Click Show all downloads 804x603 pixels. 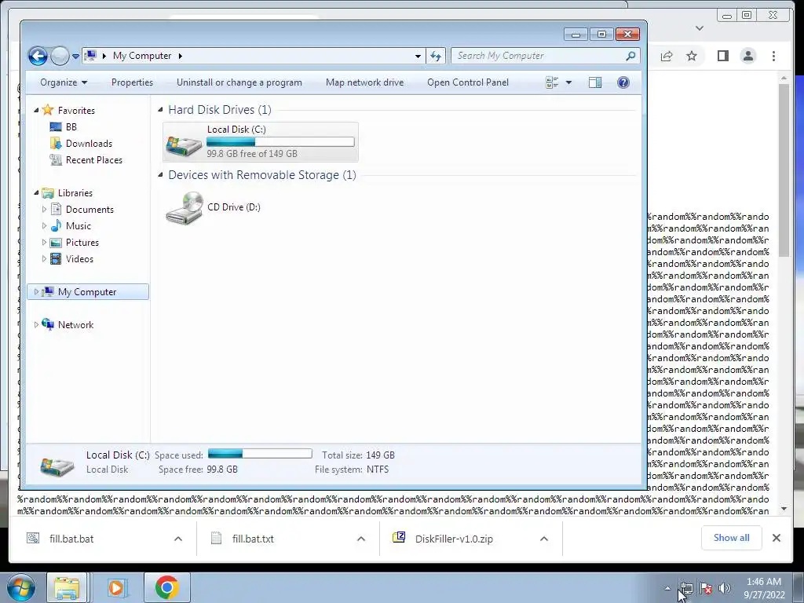[731, 538]
